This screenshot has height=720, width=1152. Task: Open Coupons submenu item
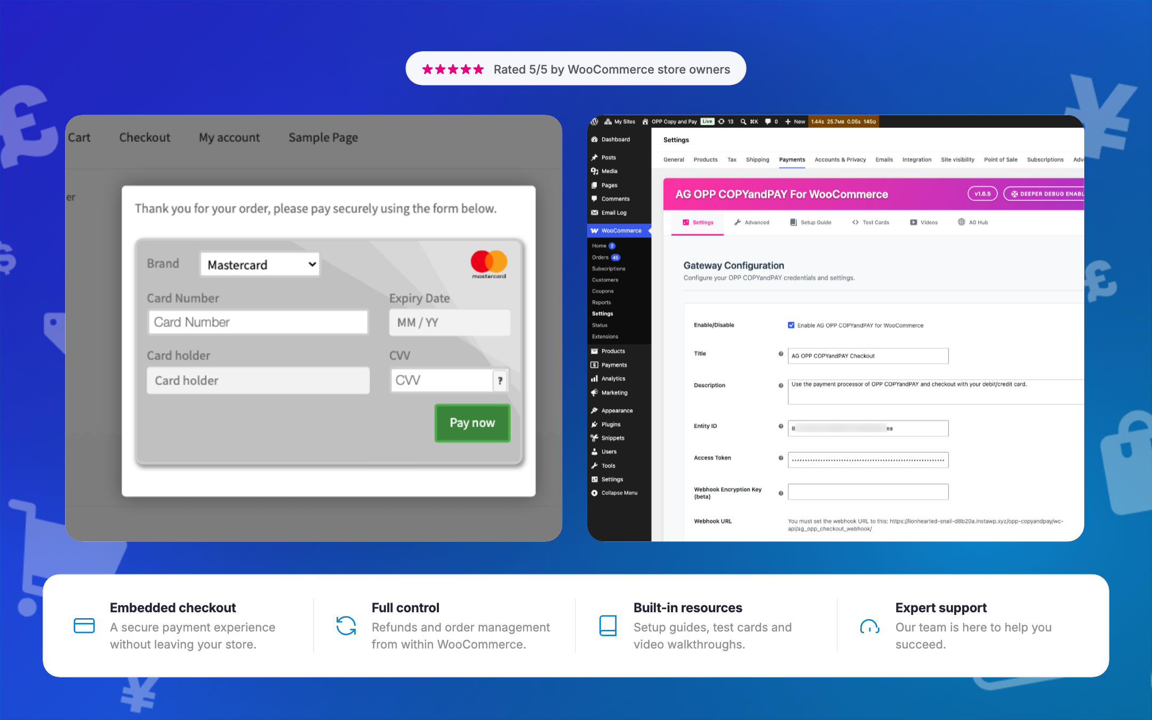(x=603, y=291)
